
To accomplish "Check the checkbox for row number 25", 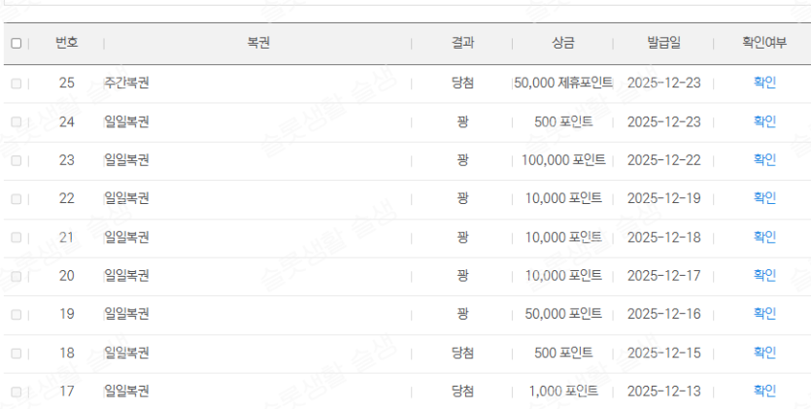I will (x=16, y=84).
